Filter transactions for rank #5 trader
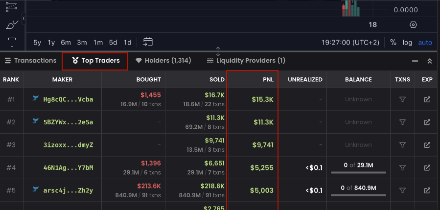440x210 pixels. click(402, 190)
